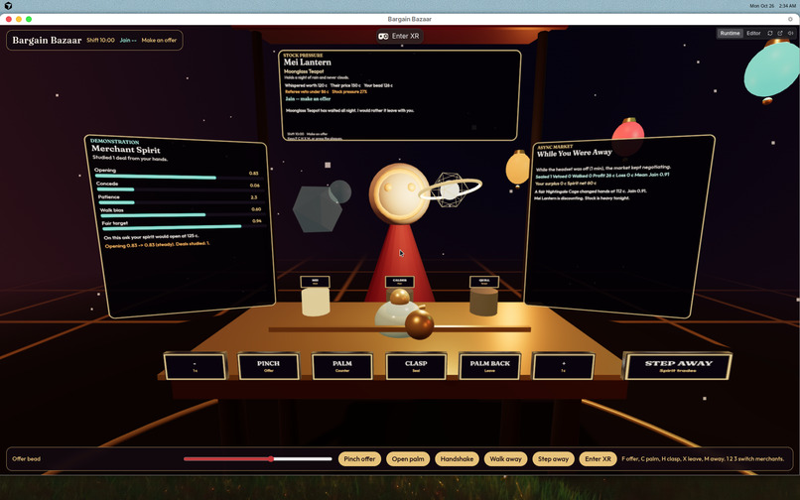The width and height of the screenshot is (800, 500).
Task: Click the 'Their price' value text
Action: tap(345, 85)
